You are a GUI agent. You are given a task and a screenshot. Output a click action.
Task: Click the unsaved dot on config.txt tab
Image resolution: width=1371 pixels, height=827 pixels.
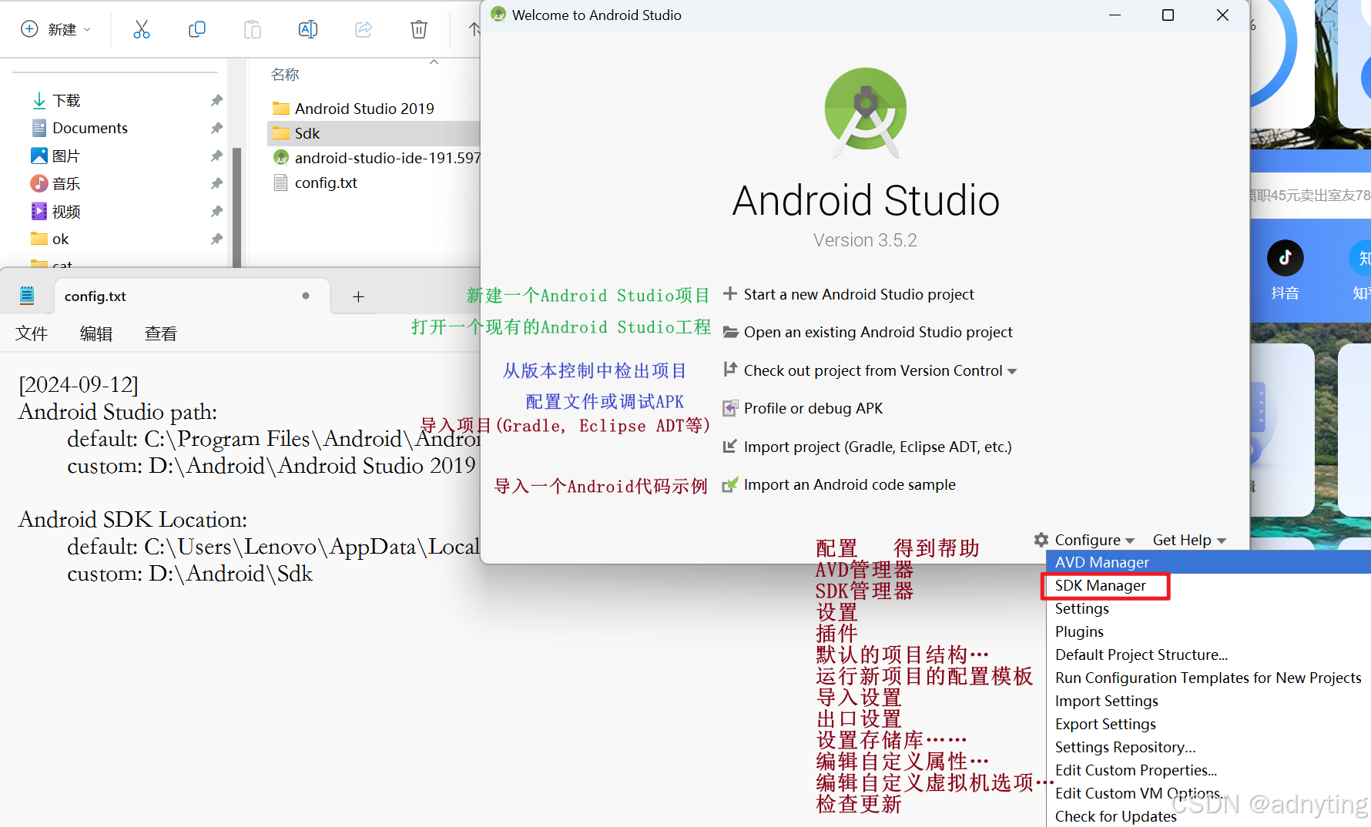pyautogui.click(x=306, y=296)
